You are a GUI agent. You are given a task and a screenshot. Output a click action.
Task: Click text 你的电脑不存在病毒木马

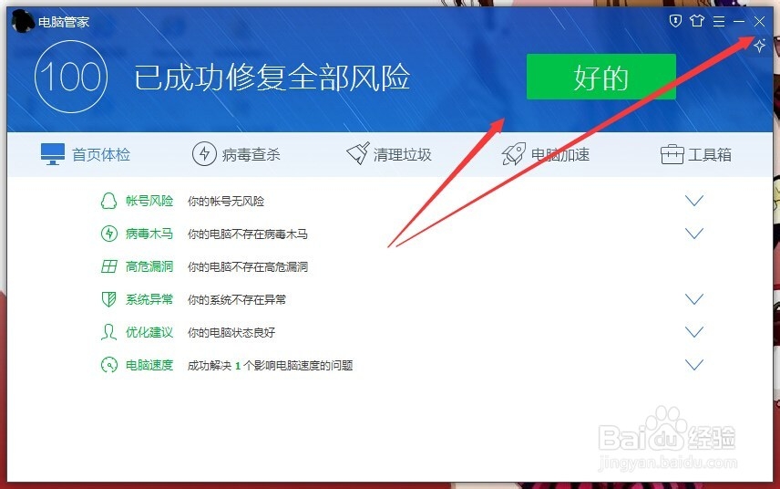point(247,234)
